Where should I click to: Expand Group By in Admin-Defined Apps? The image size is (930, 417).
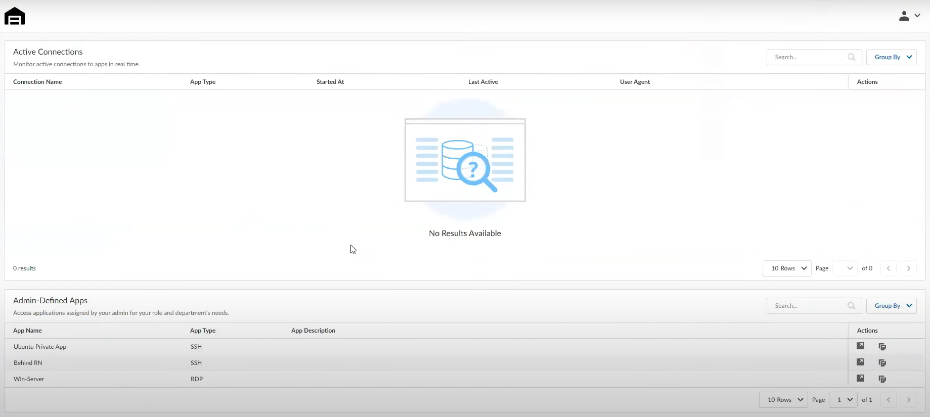pos(891,306)
